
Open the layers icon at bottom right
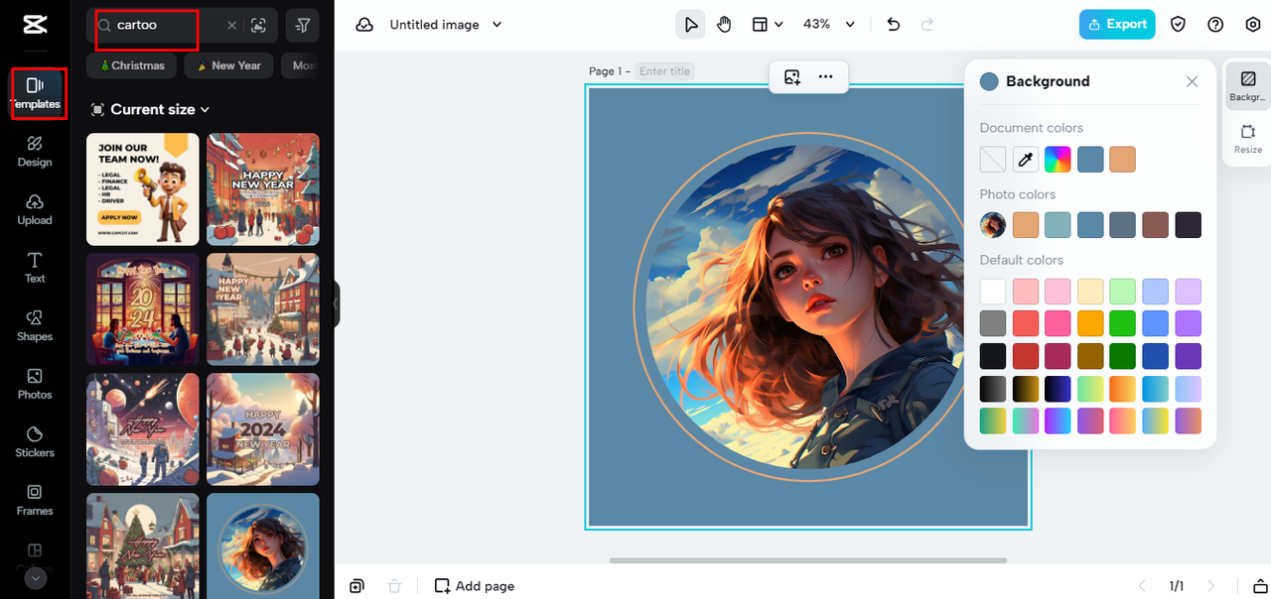click(1260, 586)
